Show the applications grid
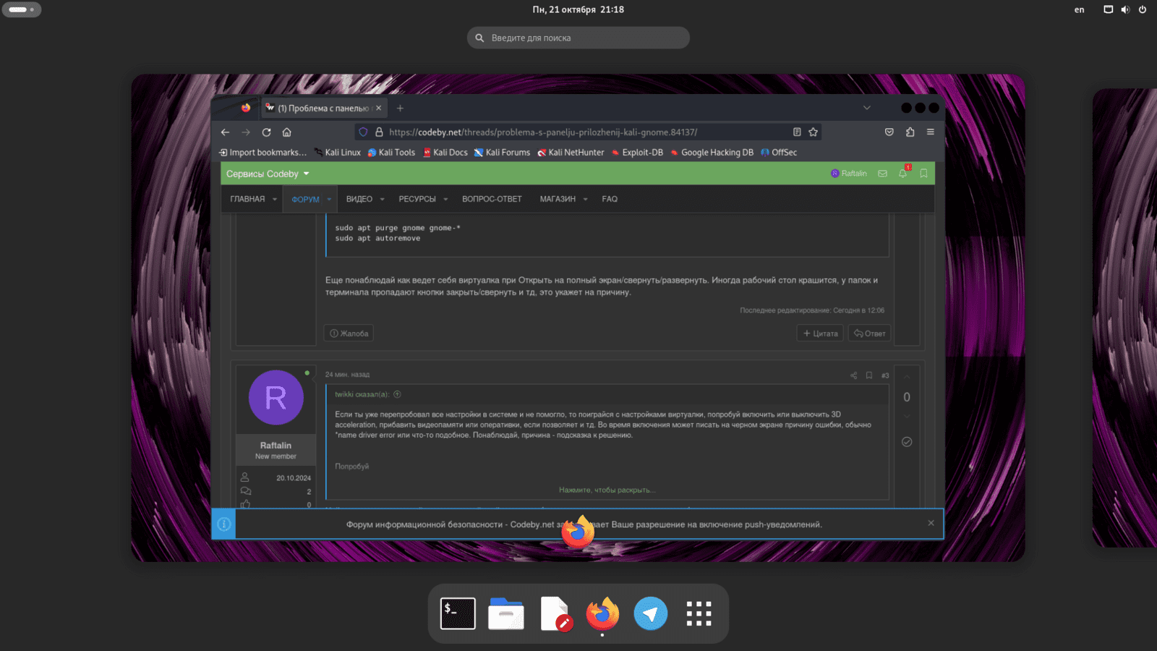 [699, 613]
